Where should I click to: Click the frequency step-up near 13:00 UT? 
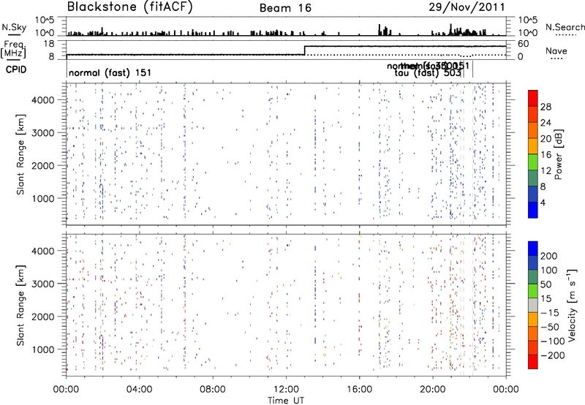click(x=305, y=50)
